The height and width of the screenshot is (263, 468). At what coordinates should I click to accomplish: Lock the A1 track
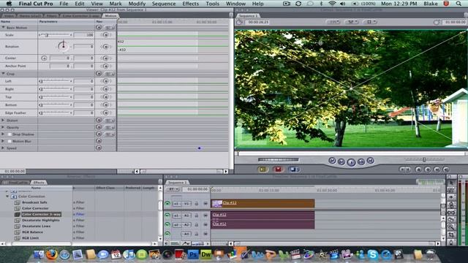(x=197, y=216)
